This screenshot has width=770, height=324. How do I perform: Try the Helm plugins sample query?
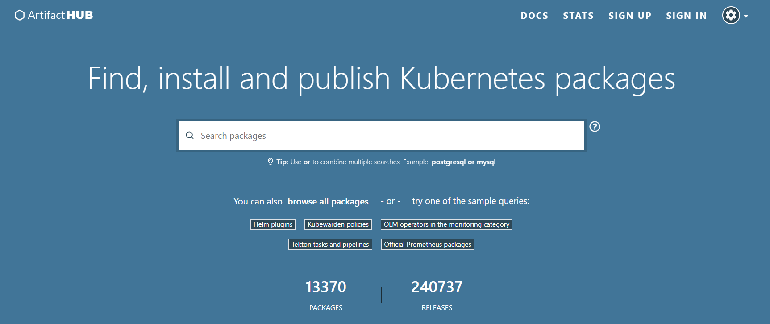273,224
